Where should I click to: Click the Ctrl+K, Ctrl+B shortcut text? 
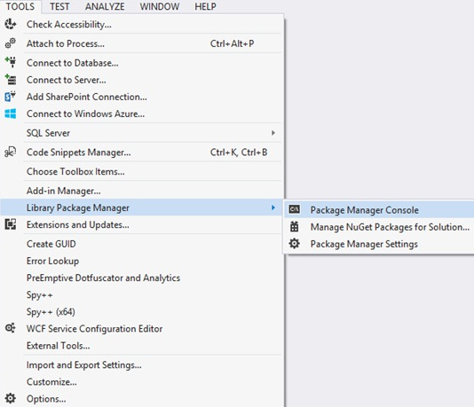click(239, 153)
